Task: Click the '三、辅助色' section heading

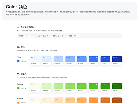Action: pos(22,74)
